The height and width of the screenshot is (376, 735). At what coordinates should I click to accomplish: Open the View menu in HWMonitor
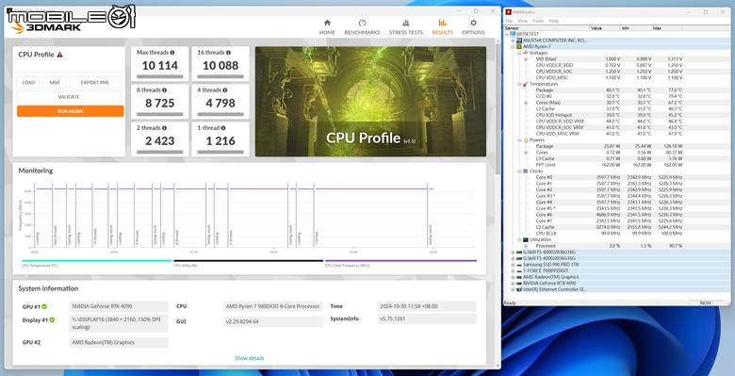click(x=522, y=21)
